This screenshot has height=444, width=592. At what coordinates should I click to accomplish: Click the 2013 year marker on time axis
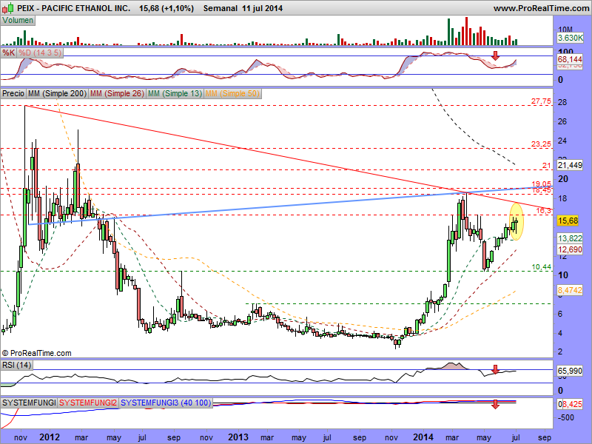click(x=238, y=437)
